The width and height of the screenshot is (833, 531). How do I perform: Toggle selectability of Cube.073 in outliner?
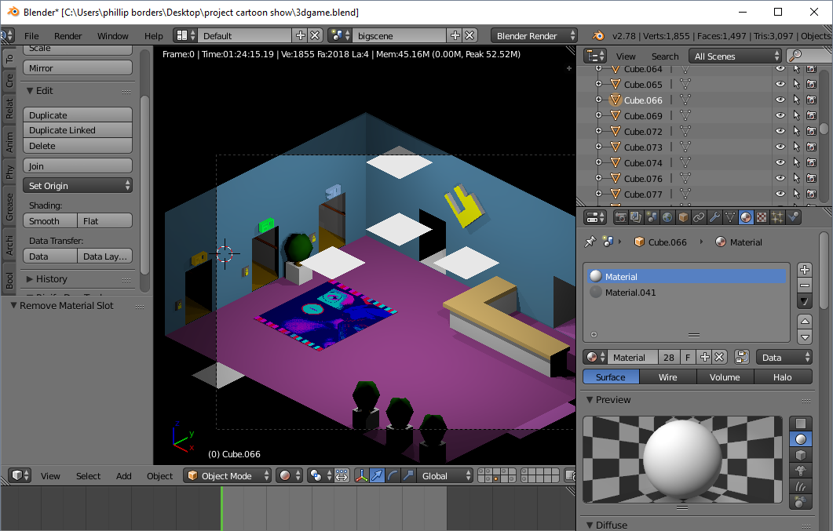tap(796, 147)
